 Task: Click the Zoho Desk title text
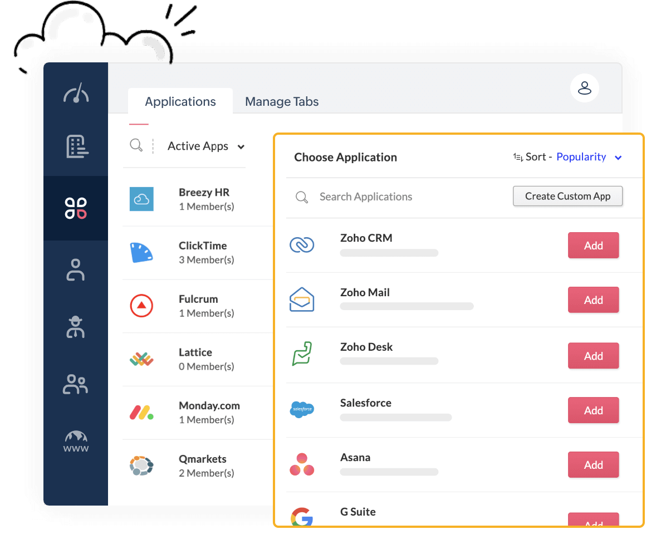366,347
